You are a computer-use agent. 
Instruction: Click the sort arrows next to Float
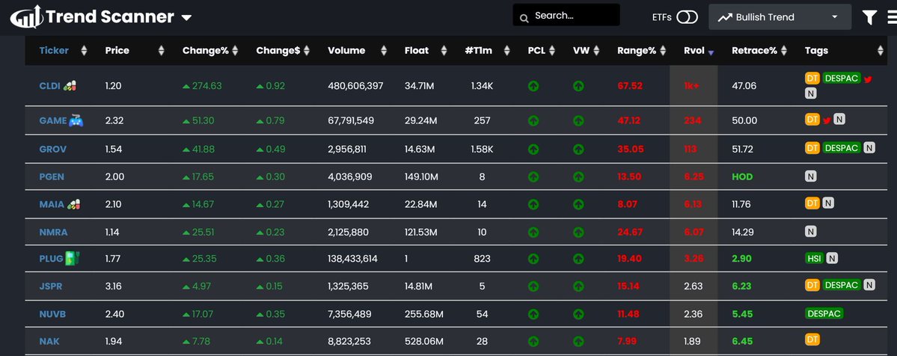(444, 50)
